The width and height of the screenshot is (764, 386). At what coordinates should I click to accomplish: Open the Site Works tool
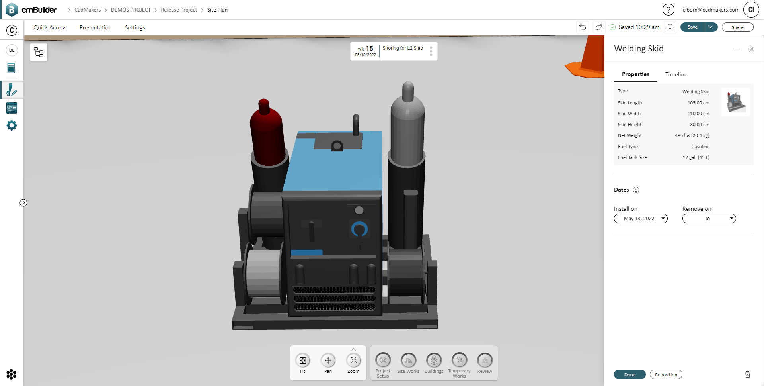pos(408,363)
